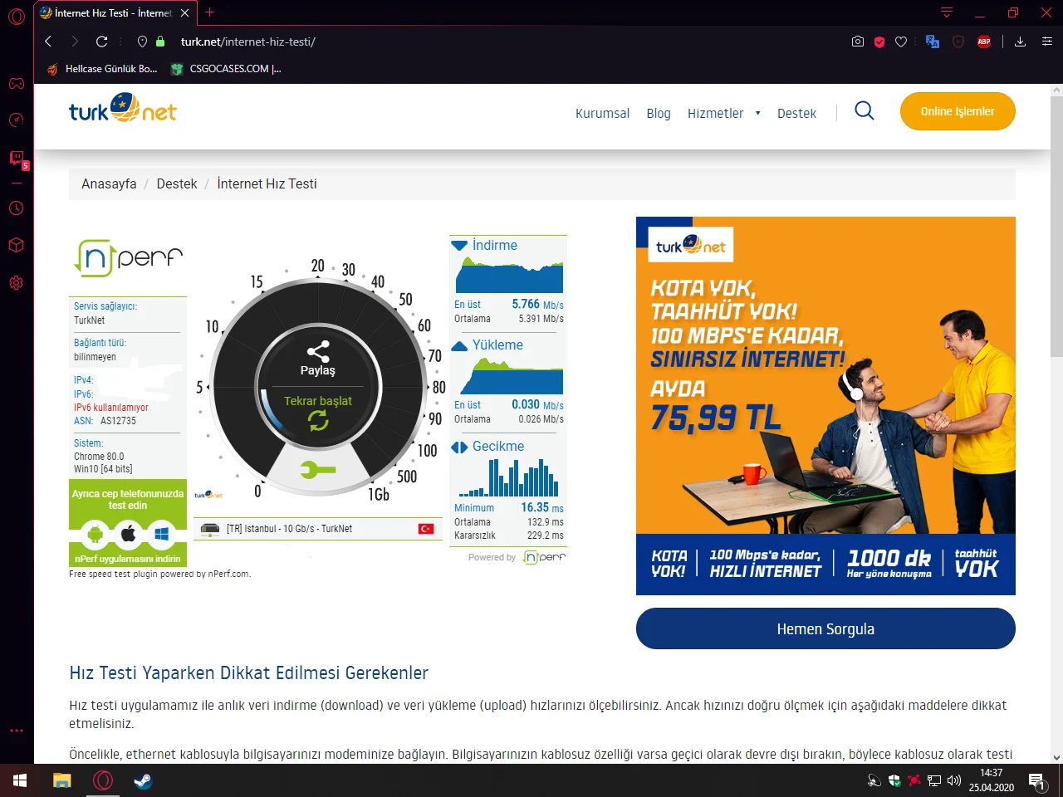
Task: Open Extensions cube icon in sidebar
Action: tap(17, 246)
